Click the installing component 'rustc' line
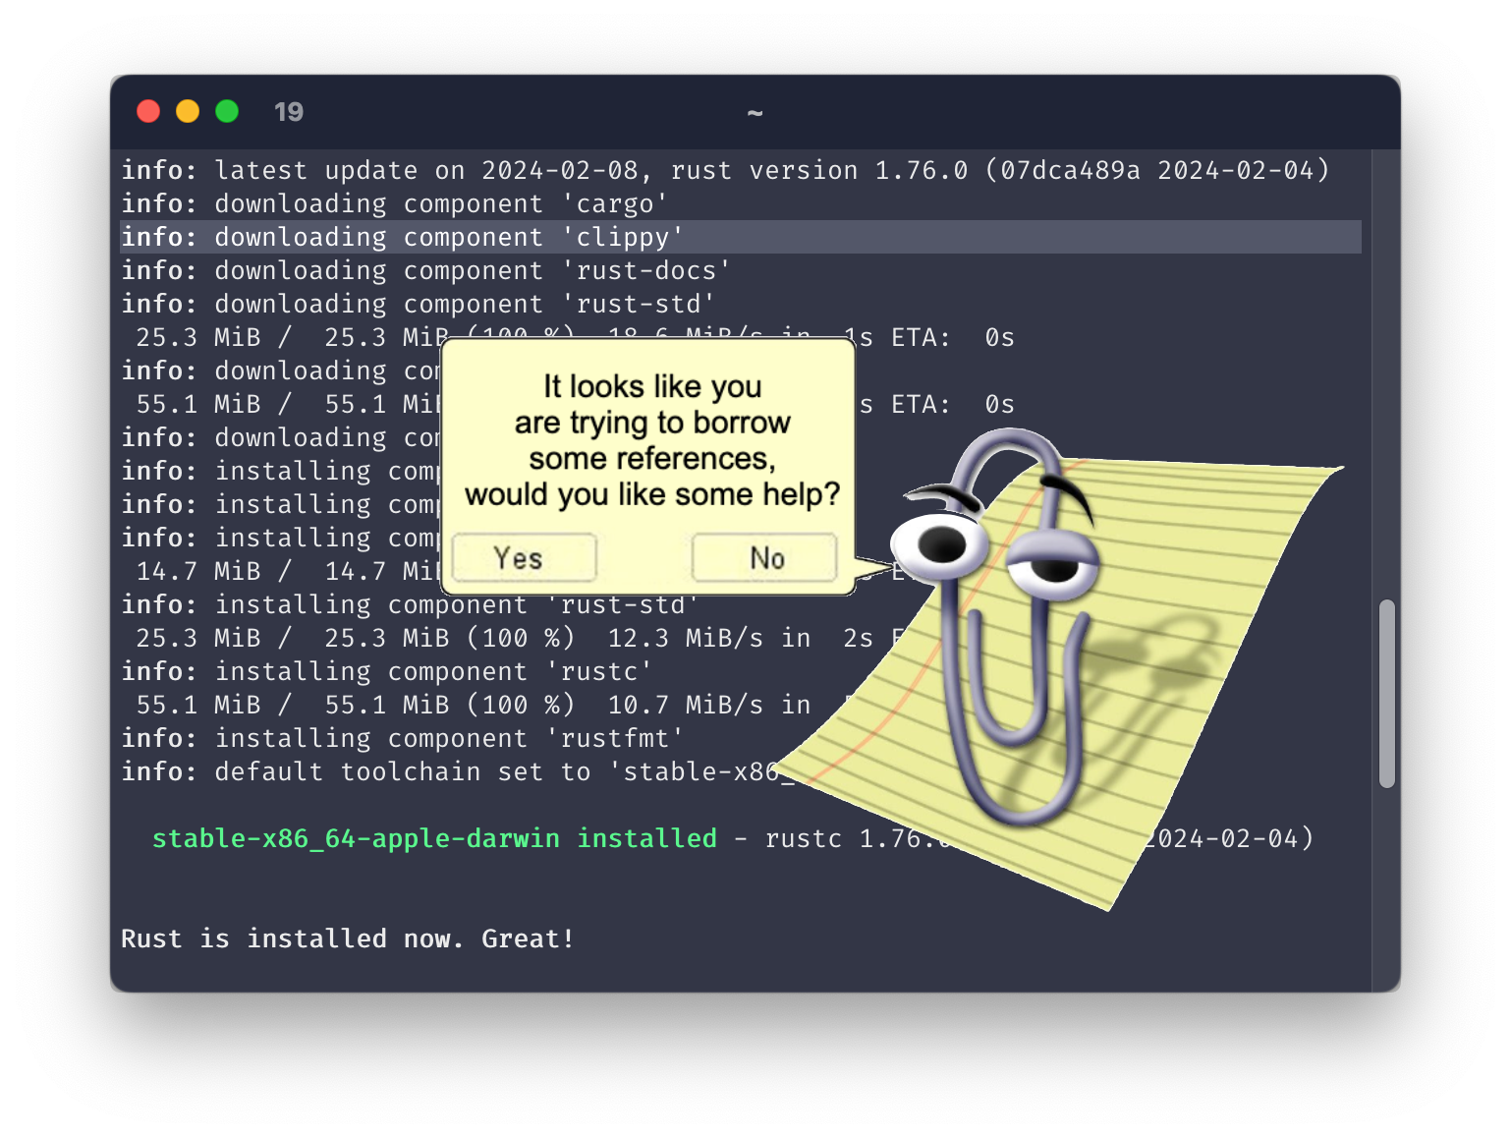 pos(387,671)
